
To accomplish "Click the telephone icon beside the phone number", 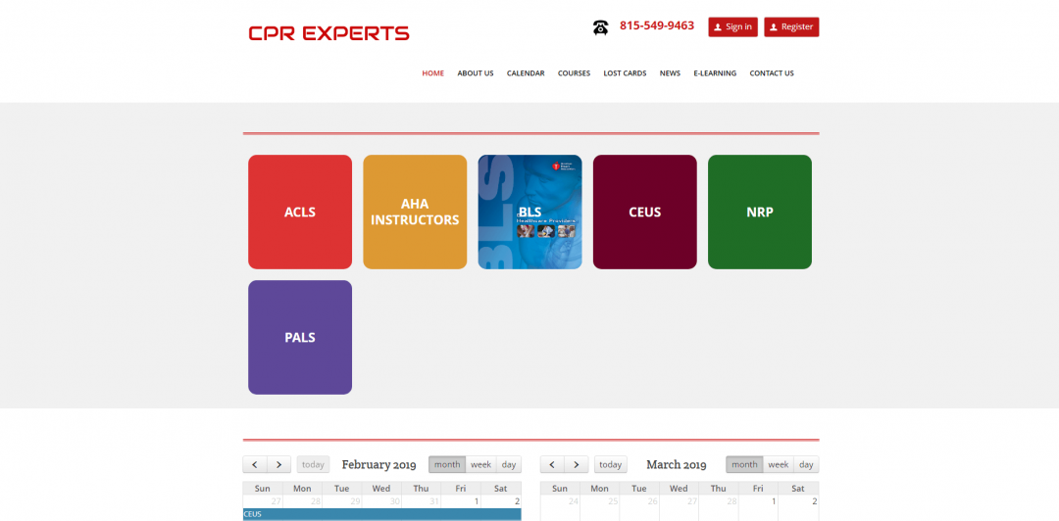I will [x=600, y=27].
